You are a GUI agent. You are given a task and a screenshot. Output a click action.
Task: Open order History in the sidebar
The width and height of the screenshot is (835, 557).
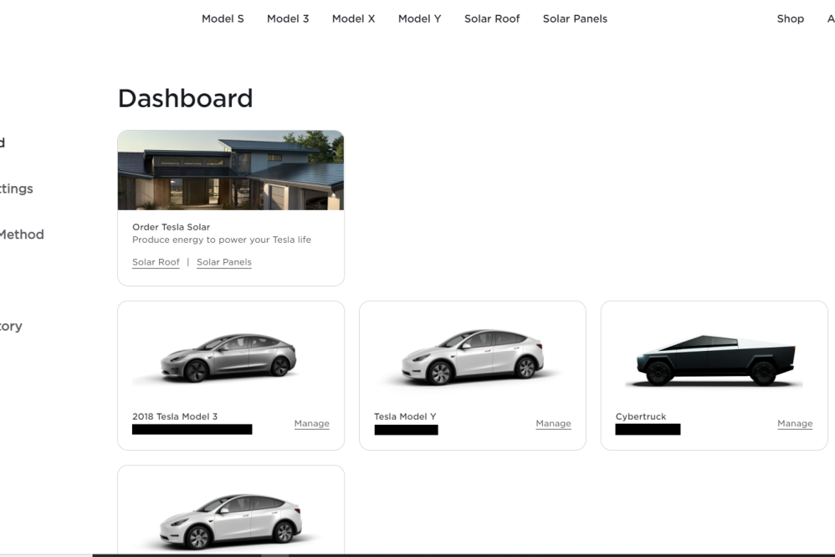click(11, 326)
